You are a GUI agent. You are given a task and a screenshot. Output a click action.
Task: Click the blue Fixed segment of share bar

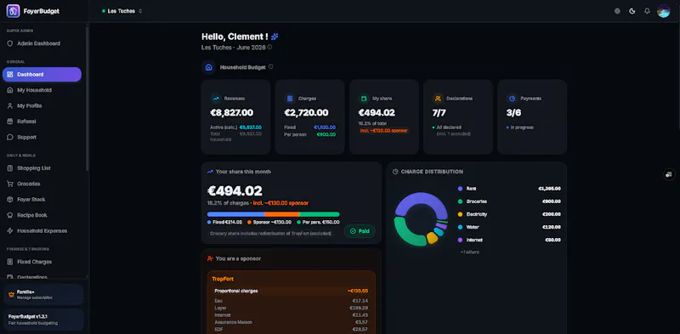236,214
